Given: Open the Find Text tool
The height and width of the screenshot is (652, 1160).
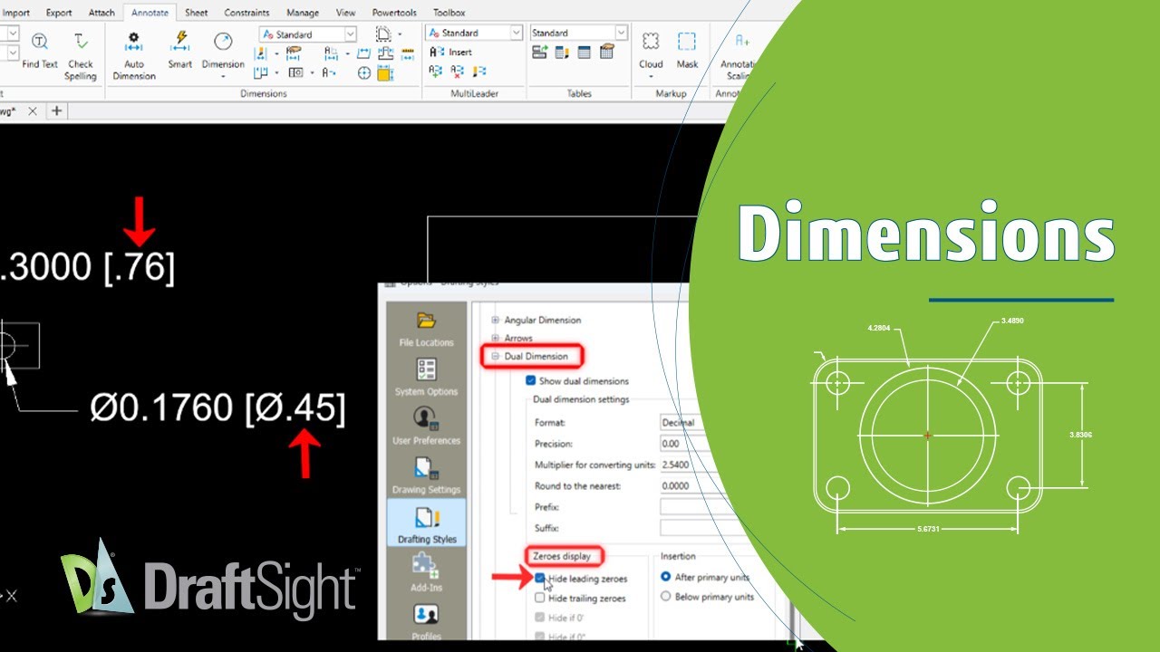Looking at the screenshot, I should (40, 51).
